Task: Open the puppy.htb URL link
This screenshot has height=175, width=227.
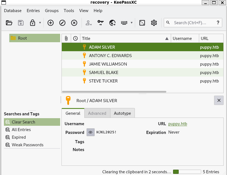Action: pos(178,124)
